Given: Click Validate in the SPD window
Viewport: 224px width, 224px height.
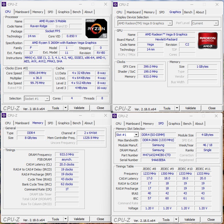Looking at the screenshot, I should tap(190, 220).
